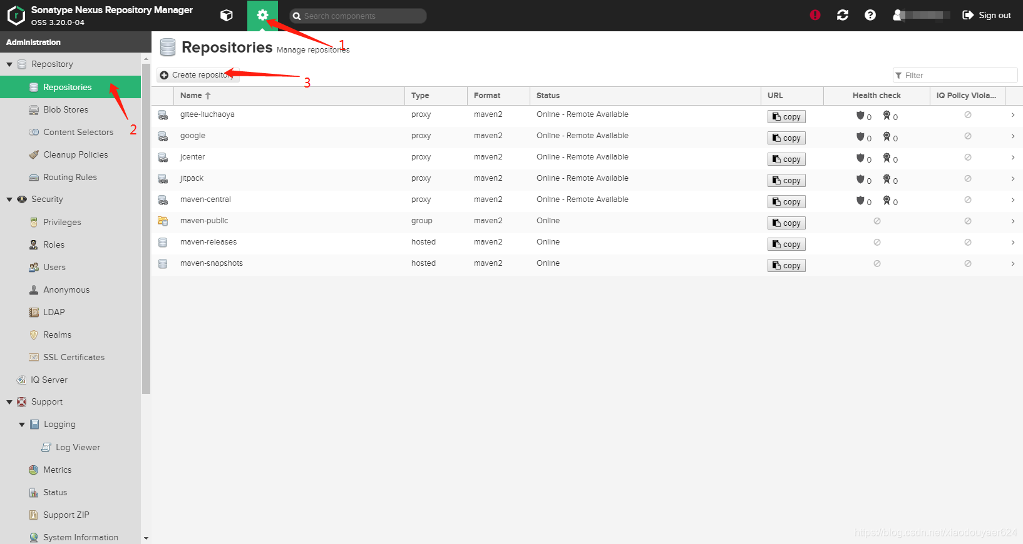Click the IQ policy icon for maven-central
Image resolution: width=1023 pixels, height=544 pixels.
click(x=968, y=200)
